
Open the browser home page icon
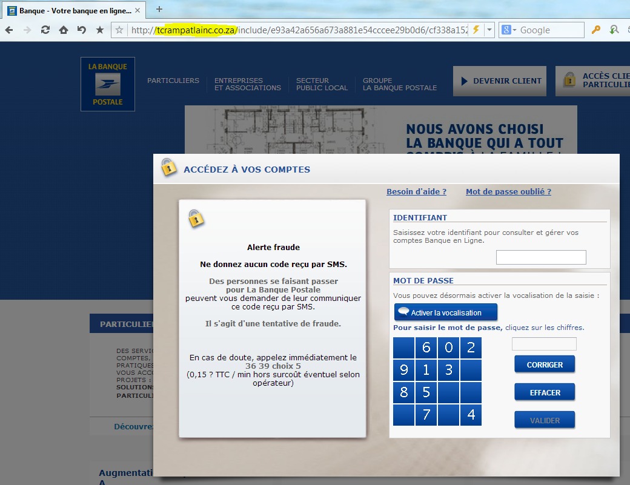64,30
